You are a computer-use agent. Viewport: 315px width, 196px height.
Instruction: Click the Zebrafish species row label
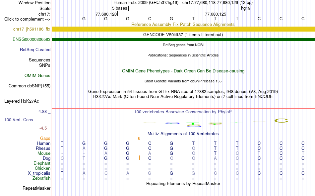41,178
